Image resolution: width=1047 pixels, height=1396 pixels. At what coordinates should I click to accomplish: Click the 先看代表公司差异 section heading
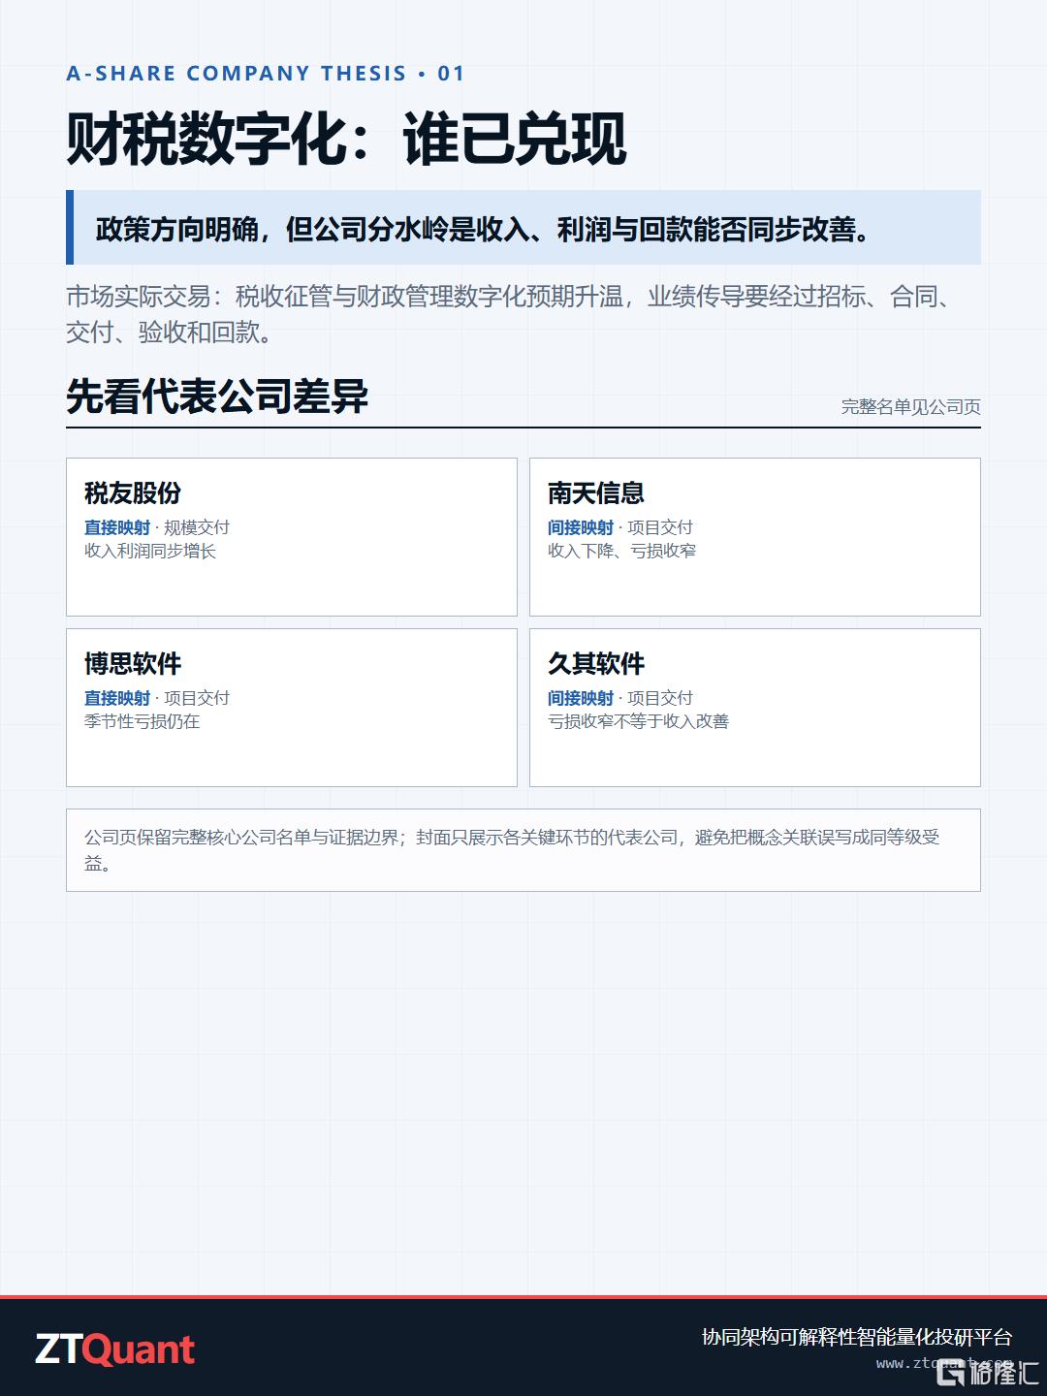217,397
